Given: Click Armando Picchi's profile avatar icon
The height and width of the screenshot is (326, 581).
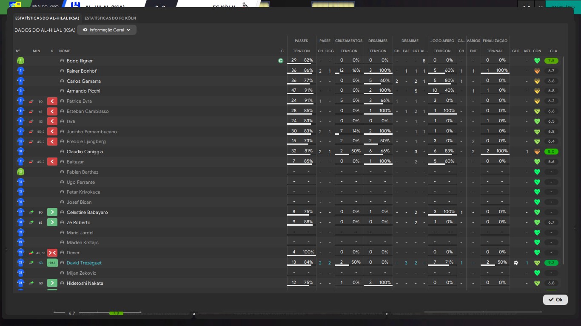Looking at the screenshot, I should (x=62, y=91).
